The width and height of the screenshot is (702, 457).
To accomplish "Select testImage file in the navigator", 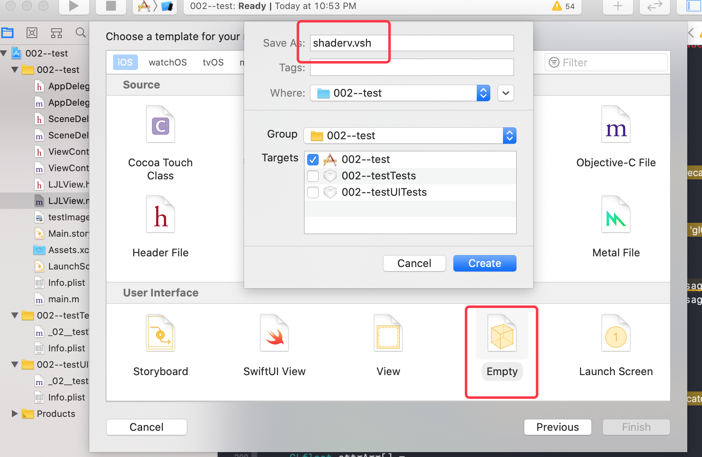I will (45, 217).
